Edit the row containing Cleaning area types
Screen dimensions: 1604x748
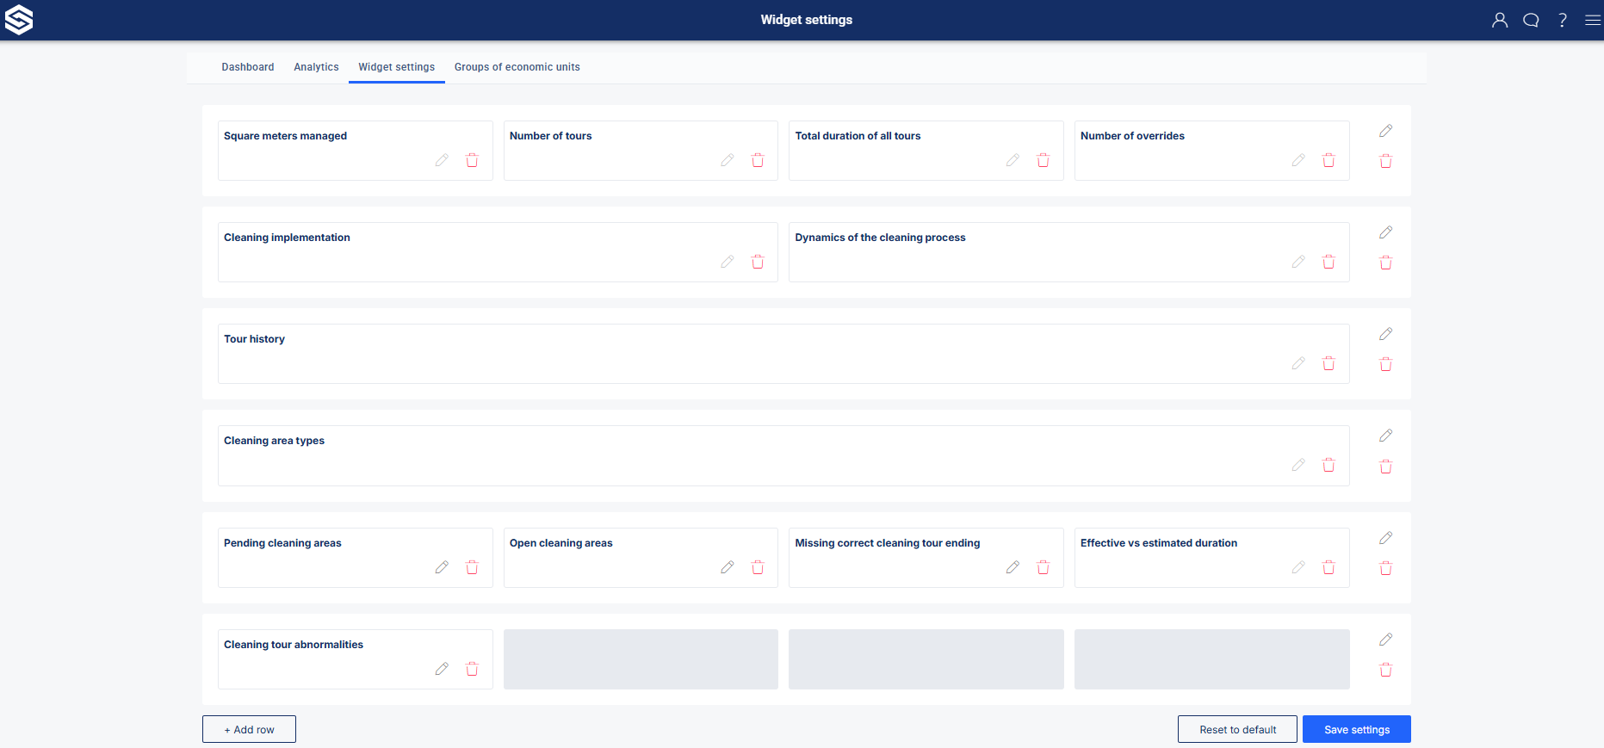coord(1385,436)
